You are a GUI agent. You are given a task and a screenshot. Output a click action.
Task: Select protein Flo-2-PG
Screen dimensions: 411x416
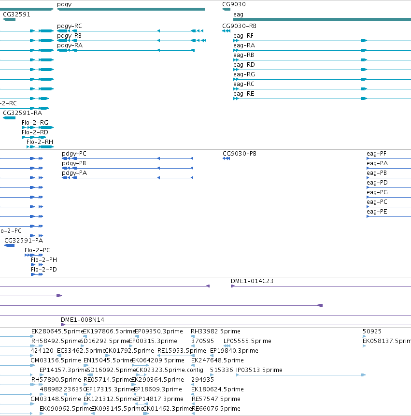pyautogui.click(x=34, y=255)
